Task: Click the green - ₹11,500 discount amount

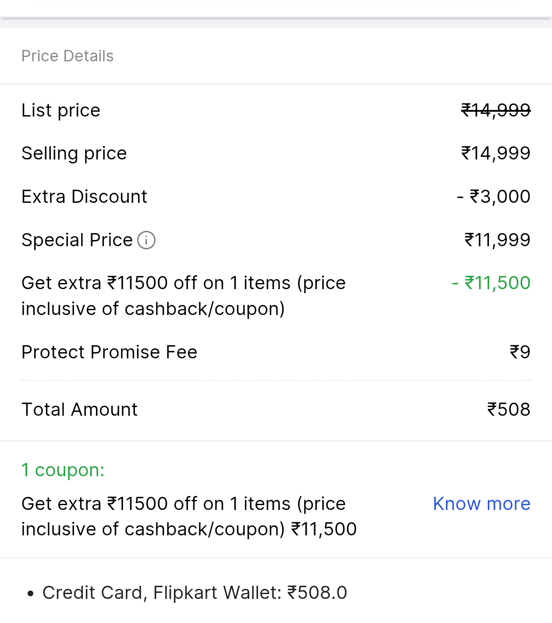Action: click(x=491, y=283)
